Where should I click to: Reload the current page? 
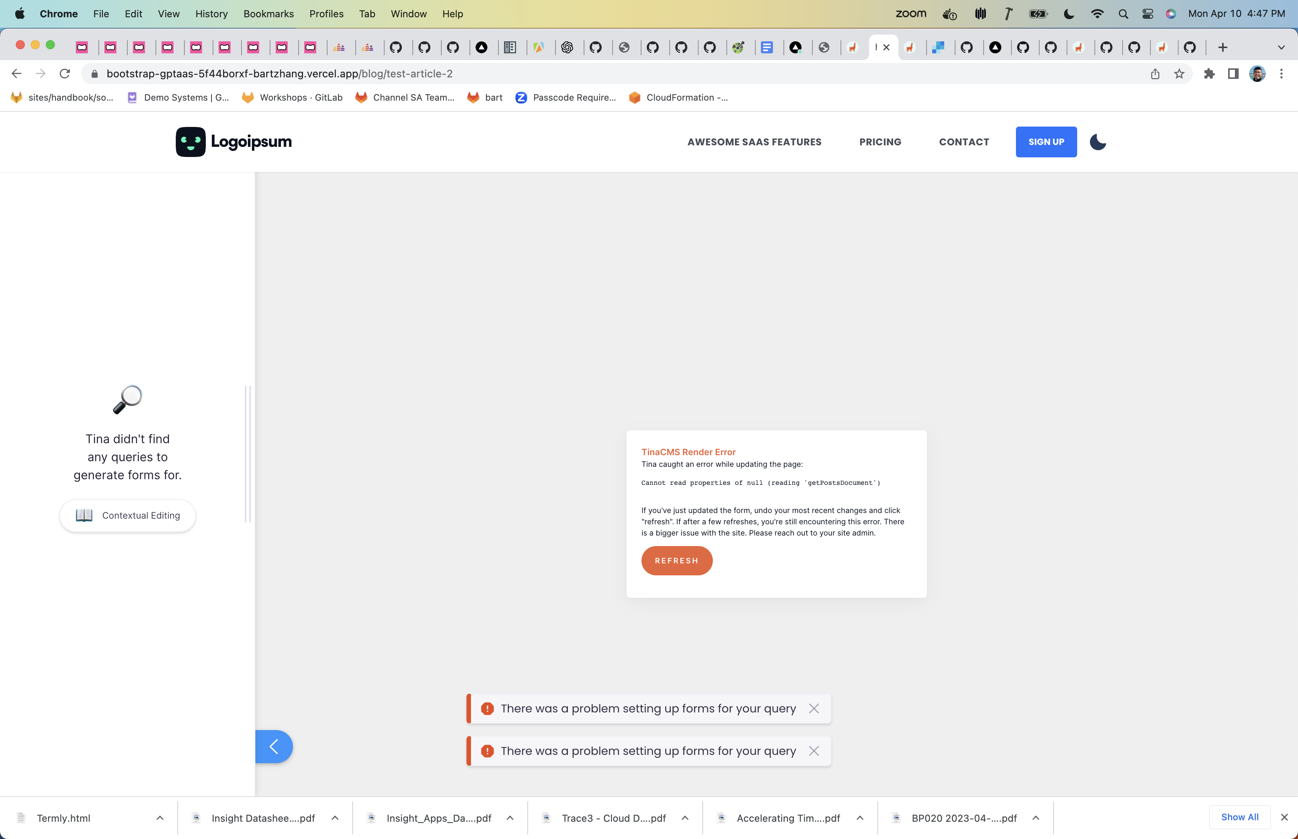(x=65, y=74)
